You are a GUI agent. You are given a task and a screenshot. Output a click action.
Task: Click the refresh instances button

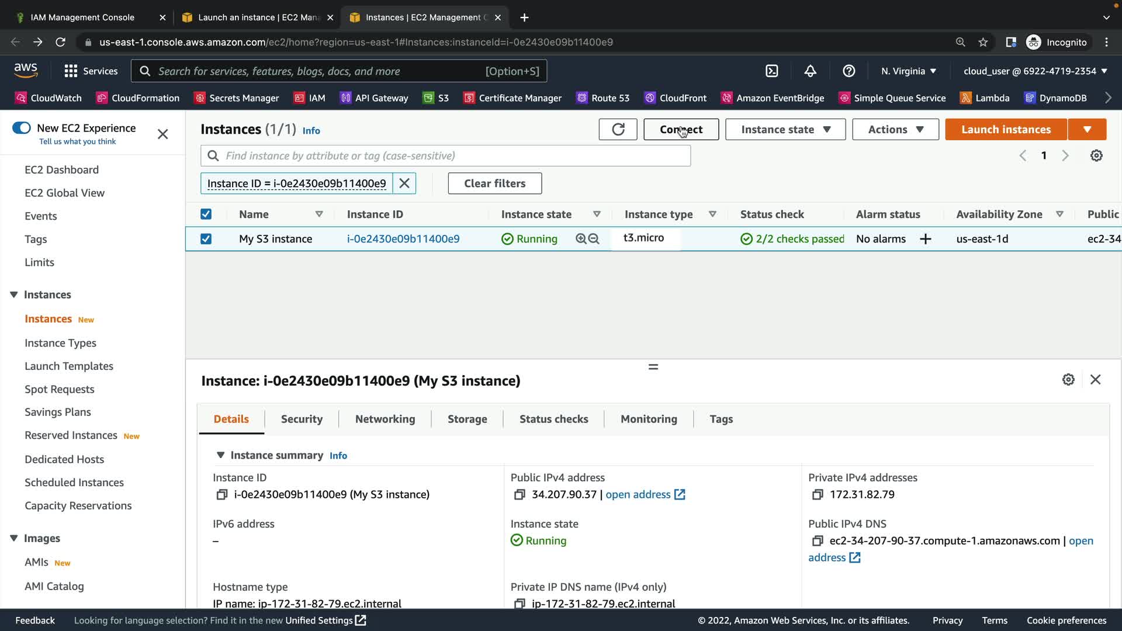coord(618,129)
